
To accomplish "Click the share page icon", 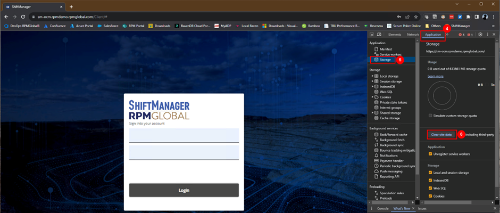I will point(407,17).
